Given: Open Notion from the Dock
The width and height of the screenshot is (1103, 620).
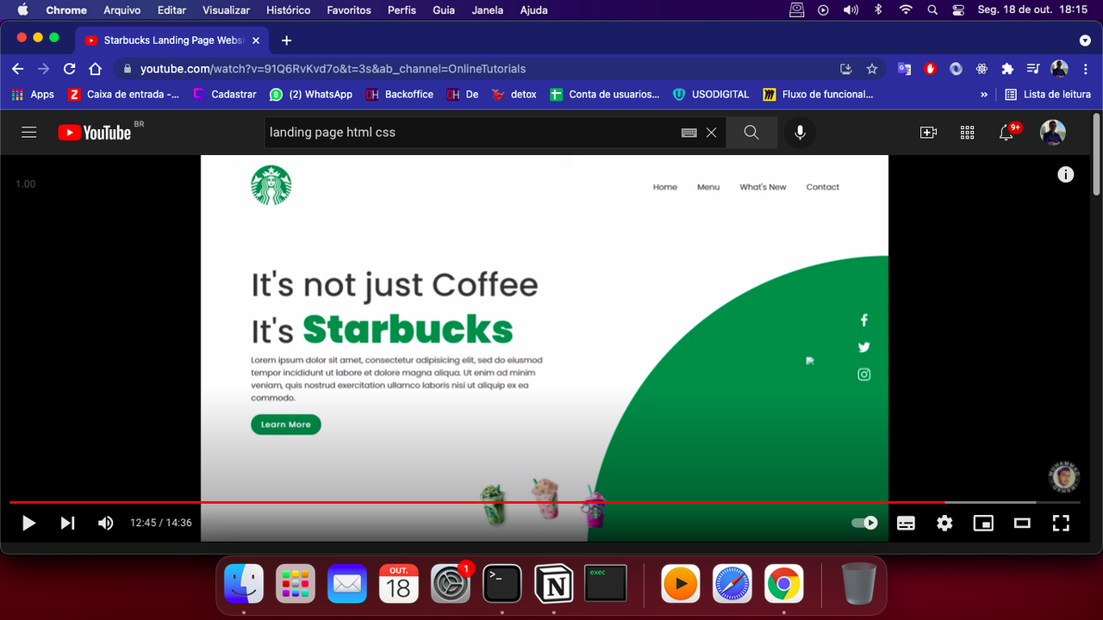Looking at the screenshot, I should (554, 585).
